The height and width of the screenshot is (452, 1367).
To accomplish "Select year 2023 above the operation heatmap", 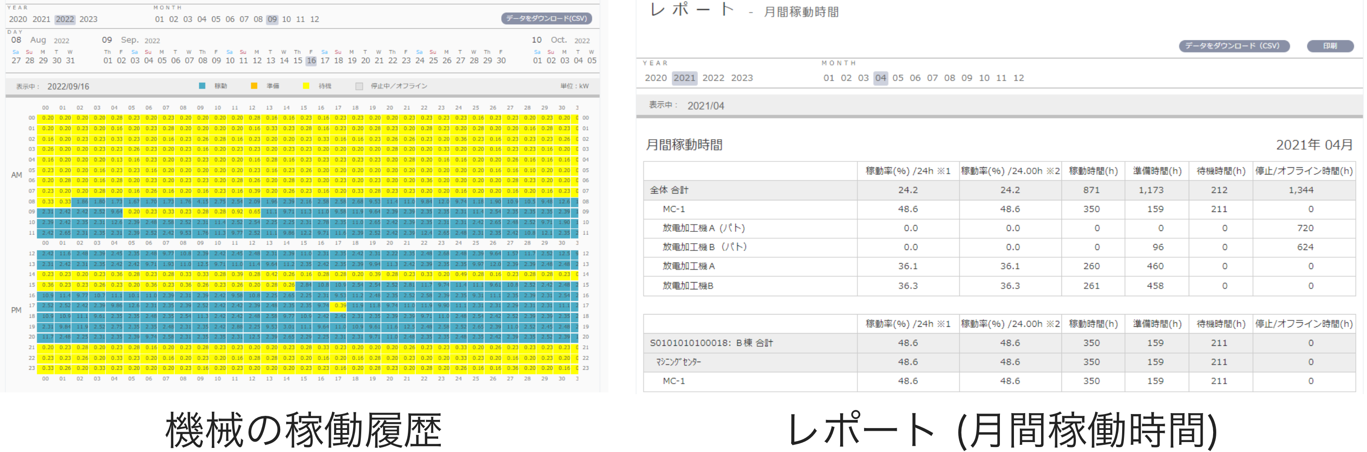I will click(88, 19).
